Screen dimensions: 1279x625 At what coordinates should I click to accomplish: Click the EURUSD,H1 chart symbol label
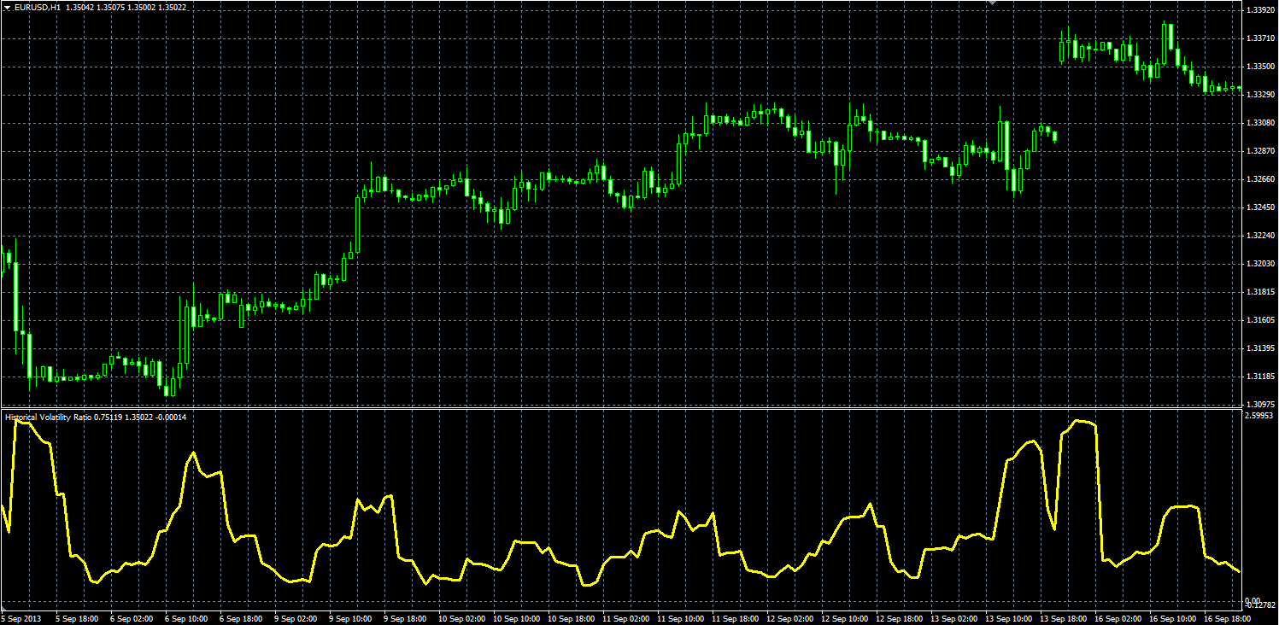(38, 7)
